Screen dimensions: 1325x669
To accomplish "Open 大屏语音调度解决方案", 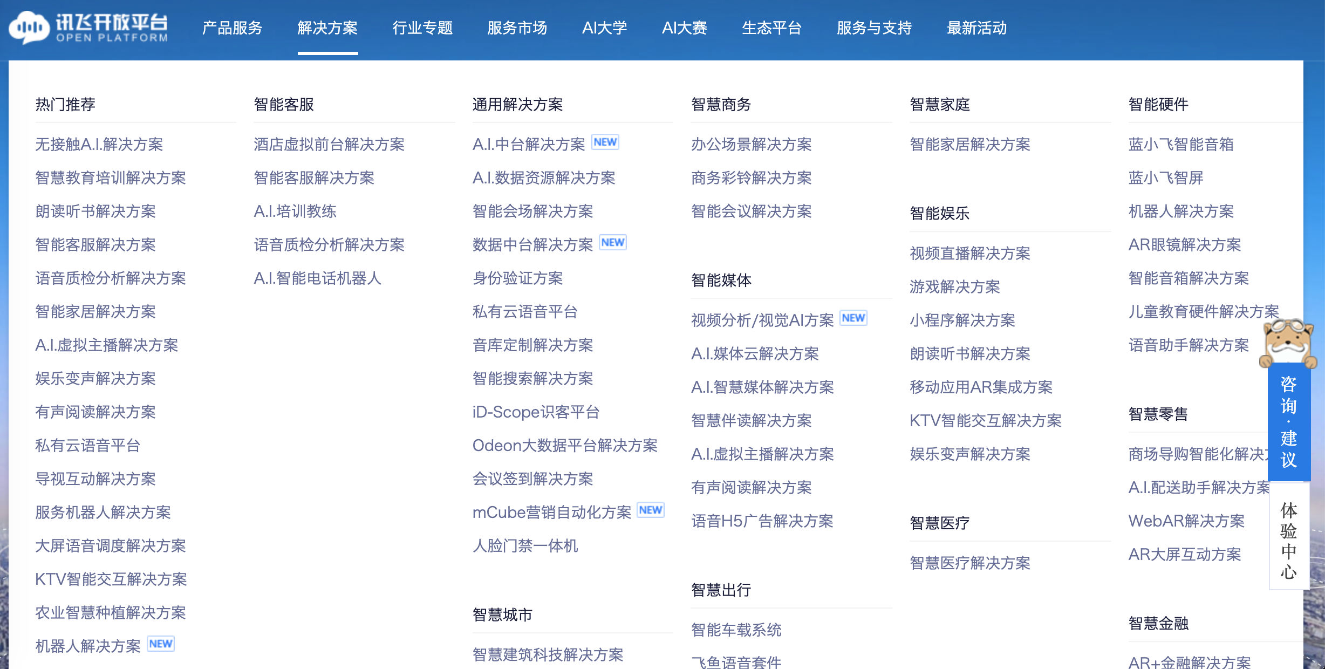I will (x=111, y=546).
